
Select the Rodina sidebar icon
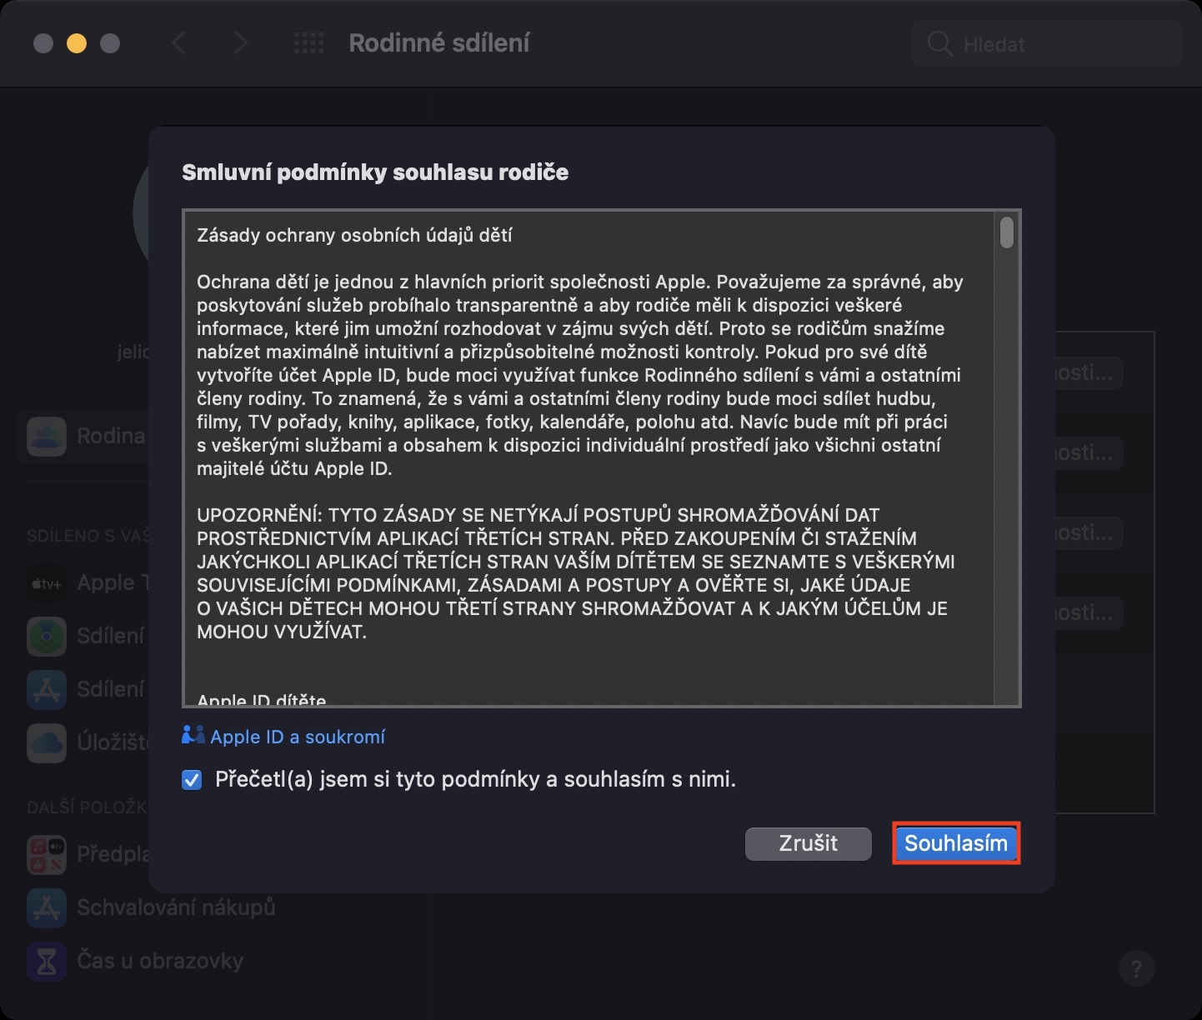[47, 437]
